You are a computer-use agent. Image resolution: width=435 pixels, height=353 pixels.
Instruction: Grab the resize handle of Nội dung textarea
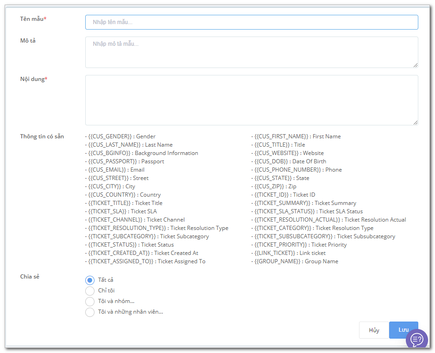pos(415,123)
